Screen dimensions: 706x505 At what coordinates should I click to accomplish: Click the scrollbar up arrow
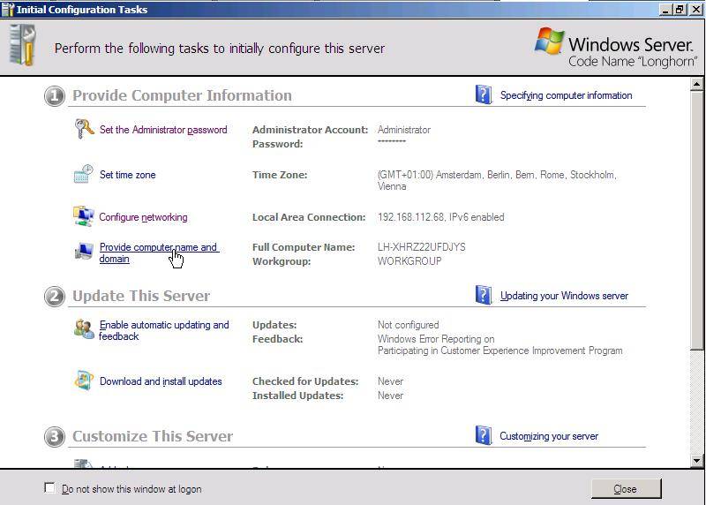click(696, 83)
